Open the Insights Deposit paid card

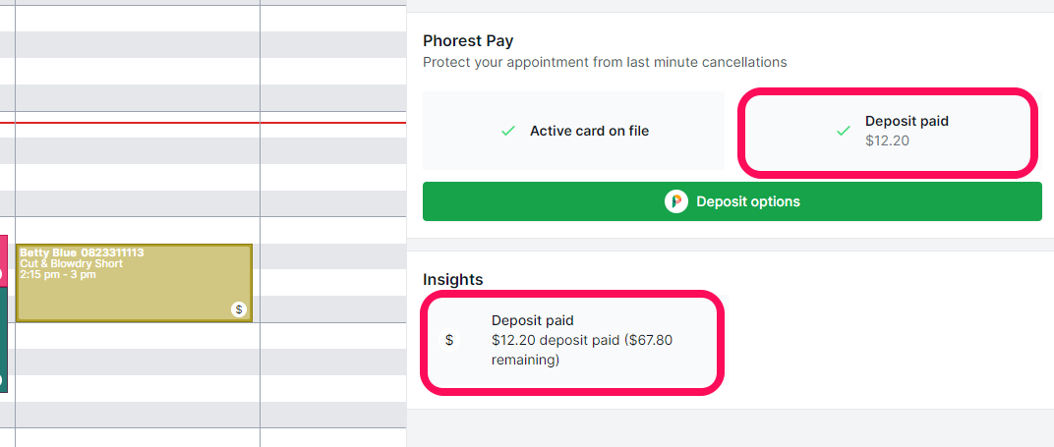click(572, 342)
